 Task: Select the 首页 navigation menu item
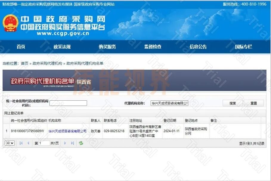pos(21,47)
